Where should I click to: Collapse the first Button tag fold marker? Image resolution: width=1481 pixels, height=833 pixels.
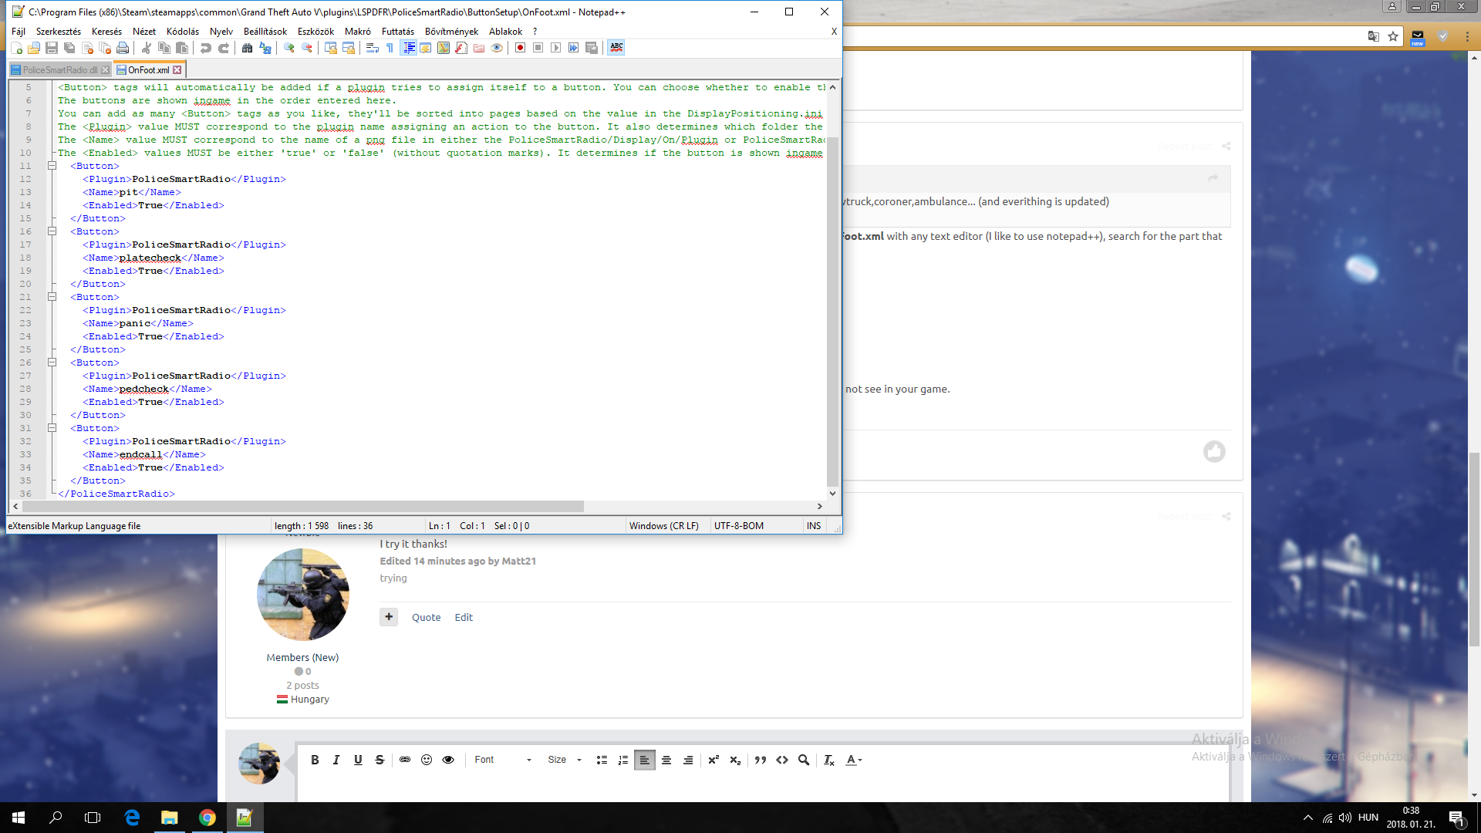[x=52, y=166]
